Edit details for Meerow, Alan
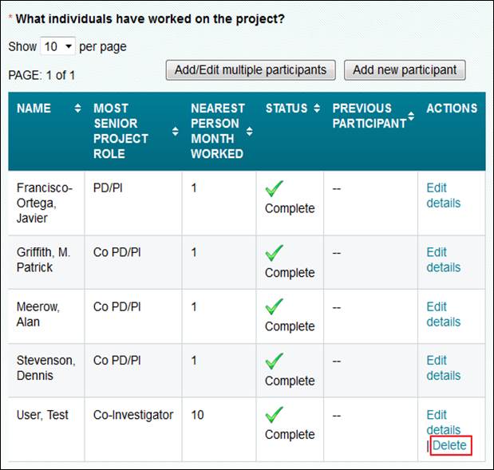 click(443, 314)
